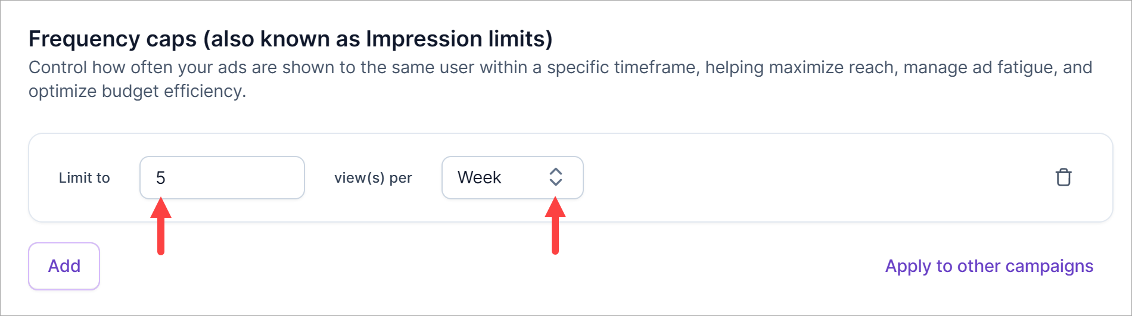Screen dimensions: 1132x316
Task: Click the up-down chevron icon beside Week
Action: coord(555,177)
